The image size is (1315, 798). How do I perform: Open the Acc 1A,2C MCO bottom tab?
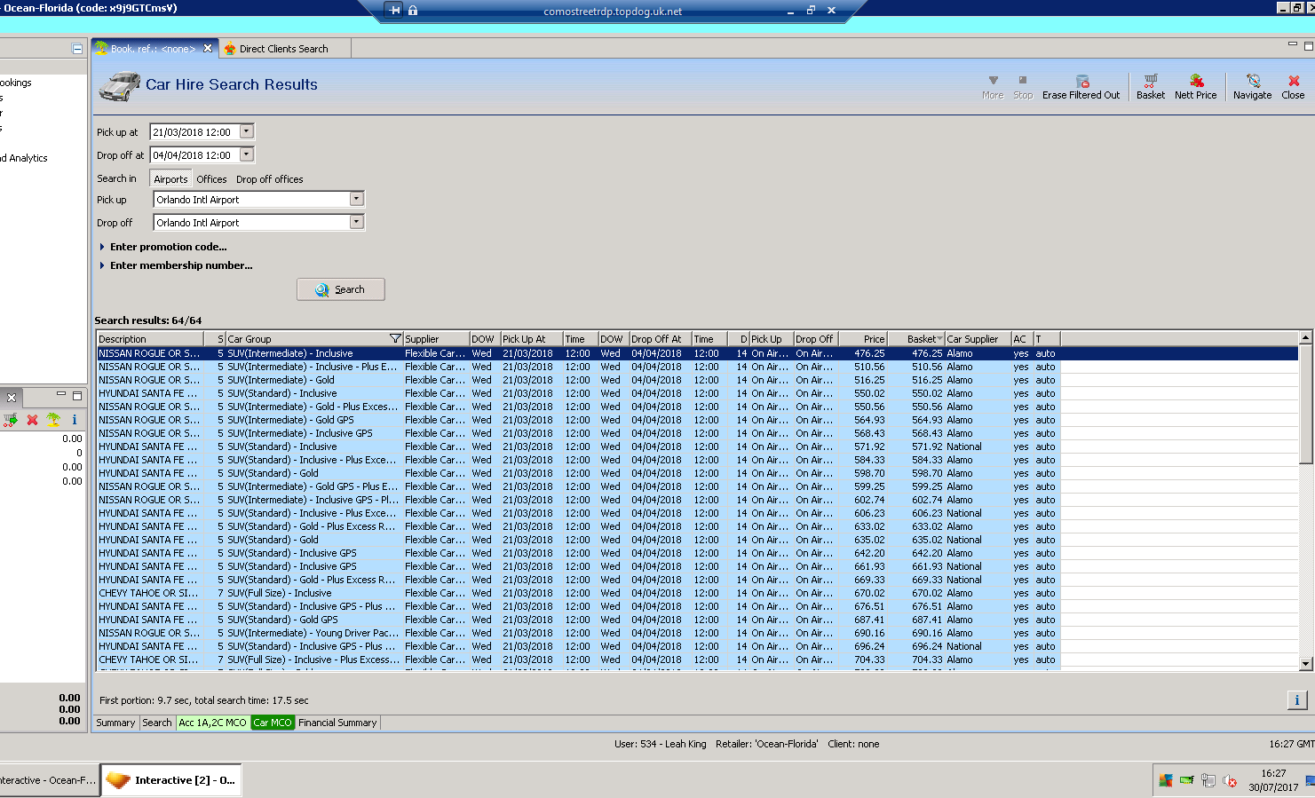pyautogui.click(x=212, y=723)
